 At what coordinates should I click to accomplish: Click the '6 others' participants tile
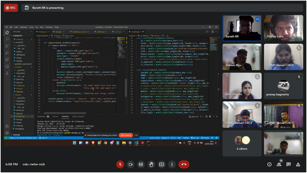tap(242, 143)
